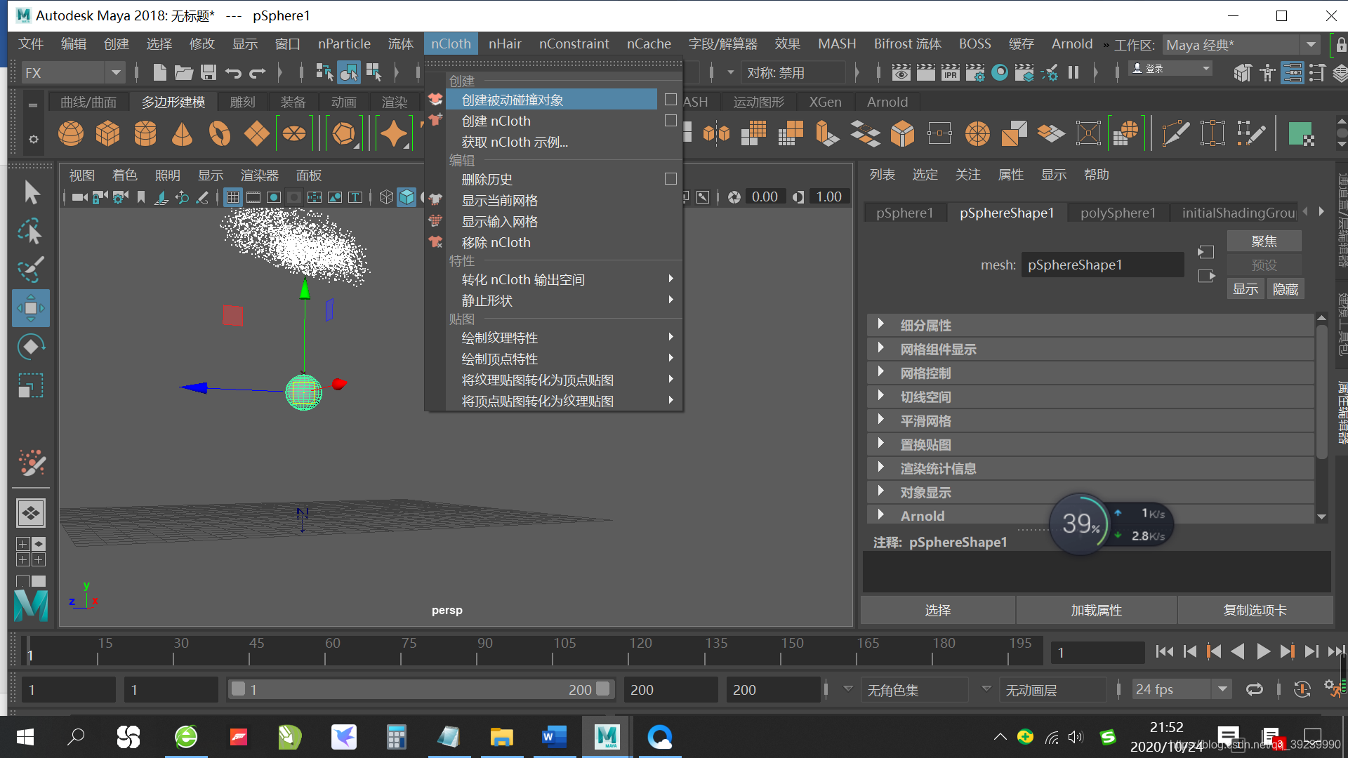This screenshot has height=758, width=1348.
Task: Click the polygon cube shelf icon
Action: [107, 133]
